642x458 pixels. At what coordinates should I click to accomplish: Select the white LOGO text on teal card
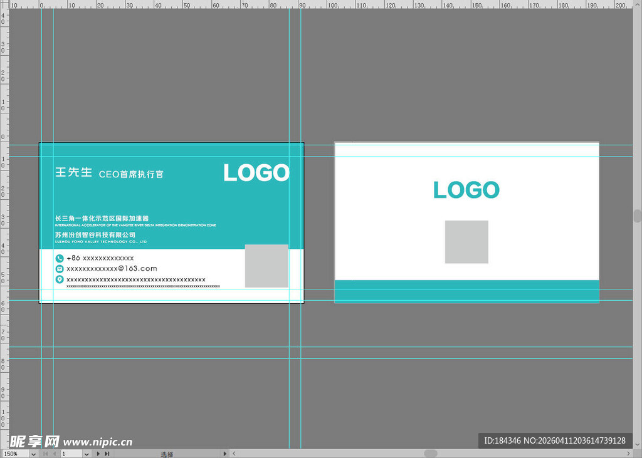click(256, 173)
